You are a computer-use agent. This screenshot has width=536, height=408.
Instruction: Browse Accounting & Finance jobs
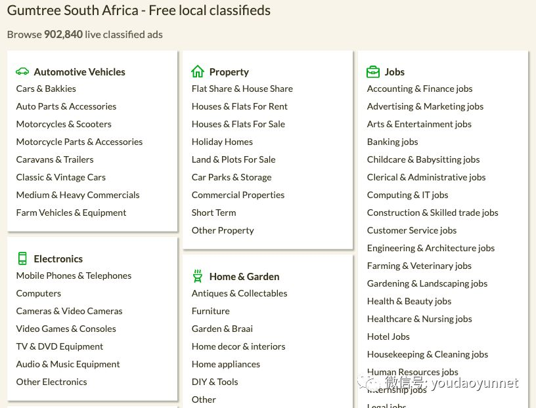click(x=419, y=89)
